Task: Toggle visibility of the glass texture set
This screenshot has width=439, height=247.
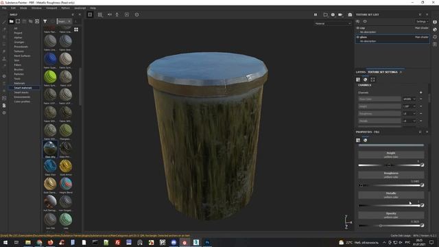Action: (357, 37)
